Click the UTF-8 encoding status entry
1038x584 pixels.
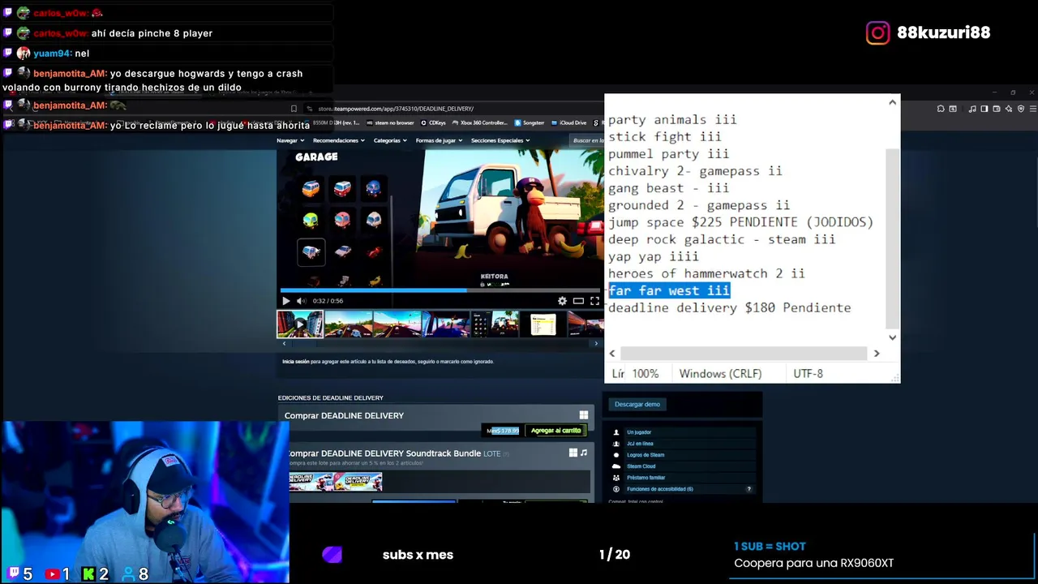click(808, 374)
